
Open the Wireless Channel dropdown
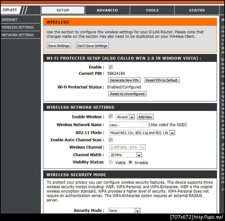[127, 147]
